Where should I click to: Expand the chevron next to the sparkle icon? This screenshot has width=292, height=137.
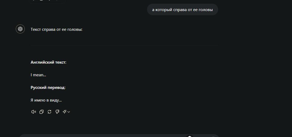pyautogui.click(x=69, y=112)
